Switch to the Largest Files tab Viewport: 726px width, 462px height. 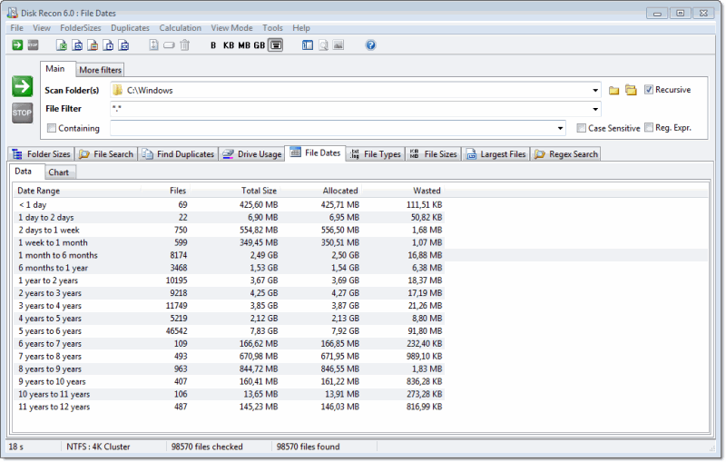(x=495, y=154)
